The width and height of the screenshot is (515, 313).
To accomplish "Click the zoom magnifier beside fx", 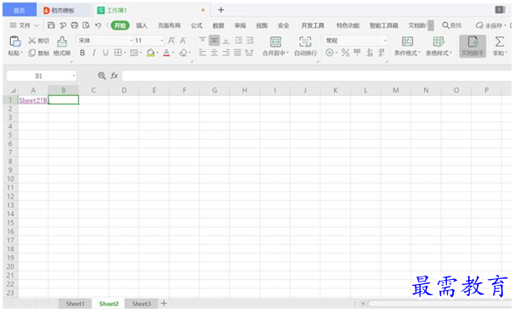I will click(x=102, y=75).
